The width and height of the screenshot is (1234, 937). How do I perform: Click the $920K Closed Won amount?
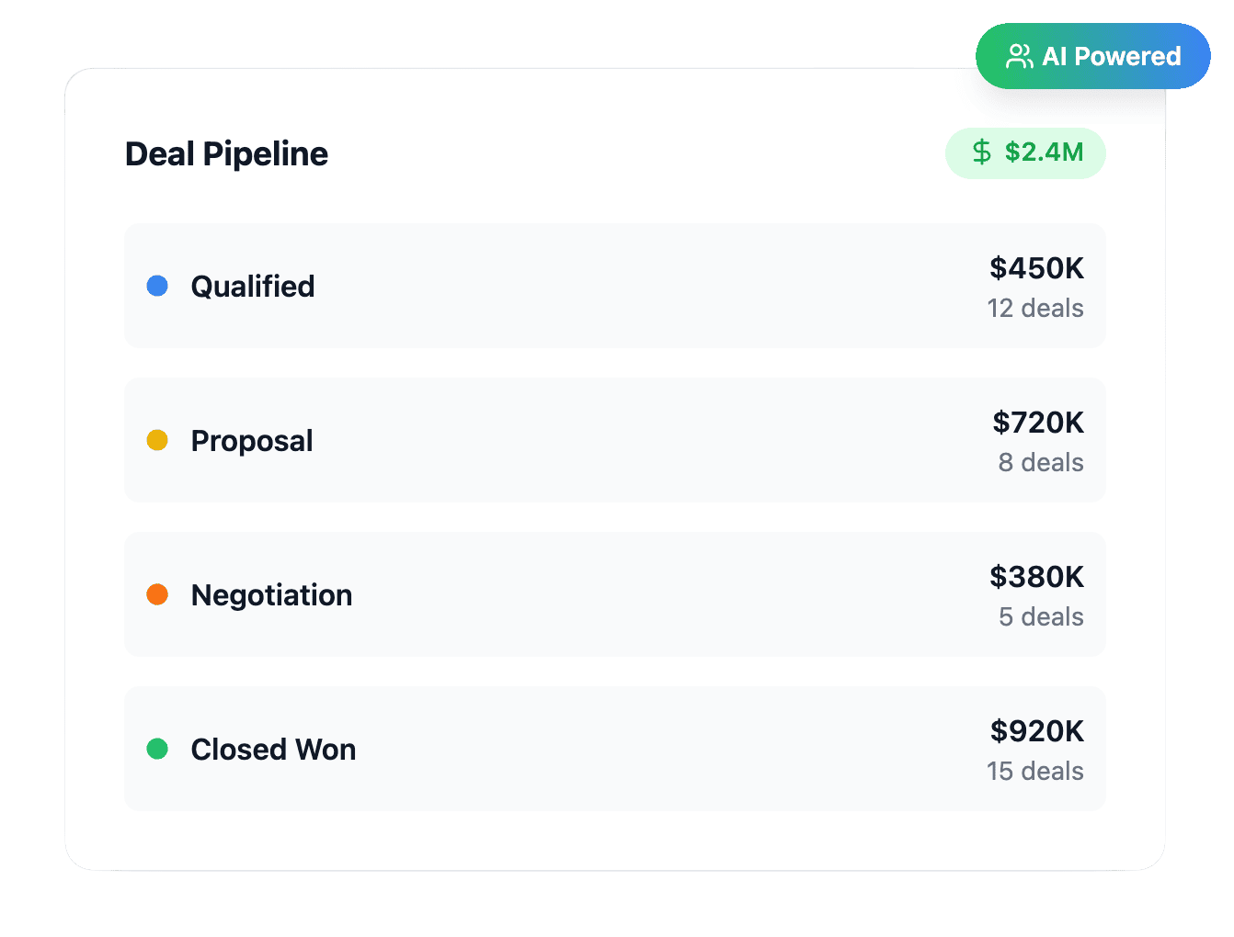(1037, 731)
